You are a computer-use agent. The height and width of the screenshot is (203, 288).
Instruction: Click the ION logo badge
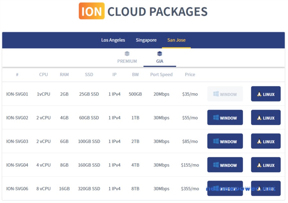point(92,11)
